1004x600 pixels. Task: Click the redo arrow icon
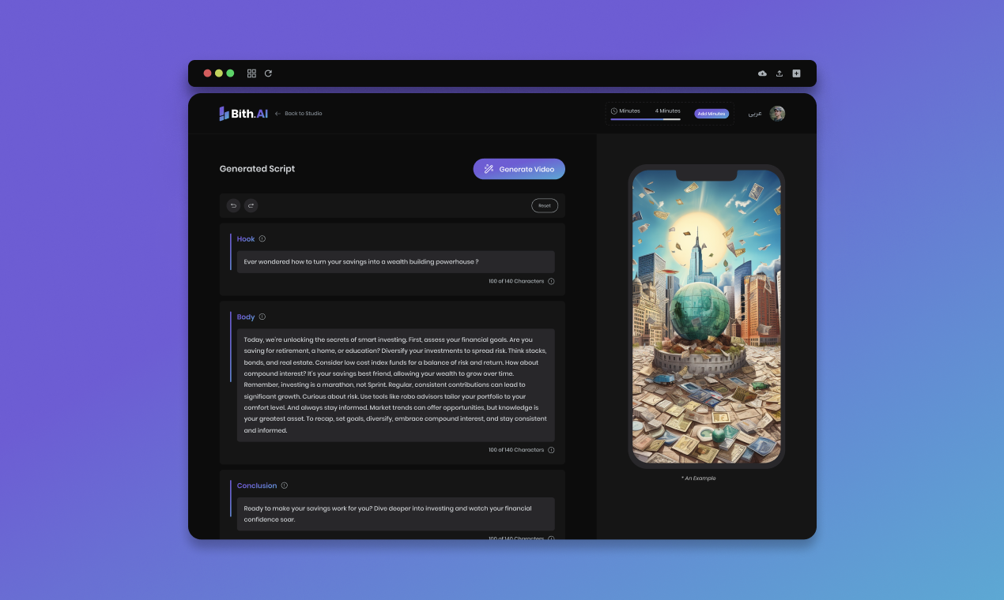[x=251, y=205]
